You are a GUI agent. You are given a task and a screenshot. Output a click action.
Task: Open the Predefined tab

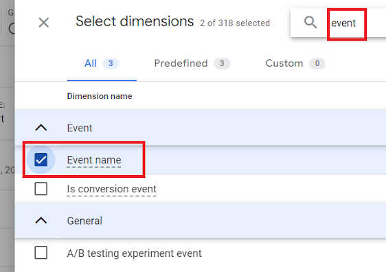tap(192, 63)
